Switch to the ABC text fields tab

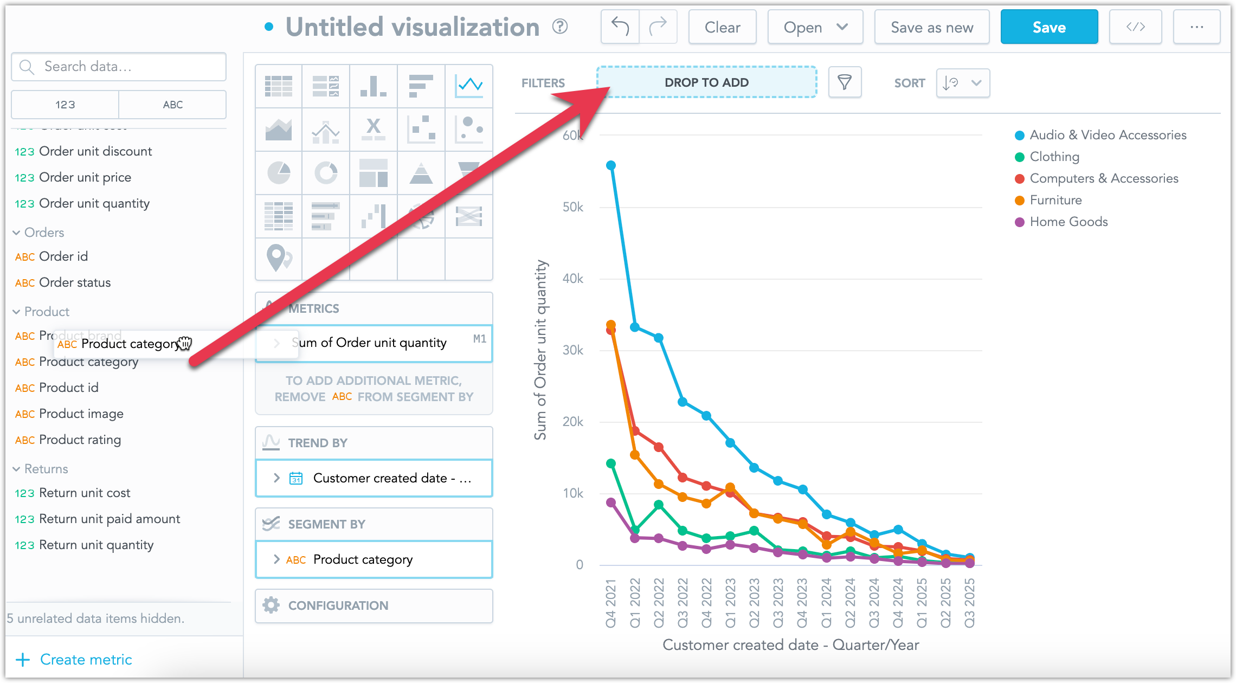[x=172, y=104]
